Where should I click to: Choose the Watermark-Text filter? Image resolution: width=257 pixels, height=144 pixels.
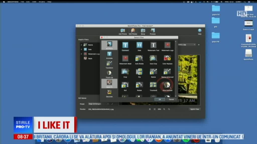[x=153, y=45]
